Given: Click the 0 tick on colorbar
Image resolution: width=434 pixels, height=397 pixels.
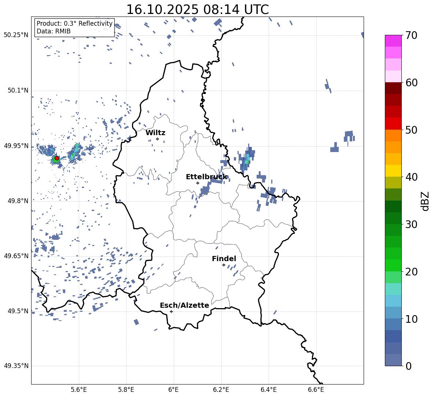Looking at the screenshot, I should tap(409, 366).
